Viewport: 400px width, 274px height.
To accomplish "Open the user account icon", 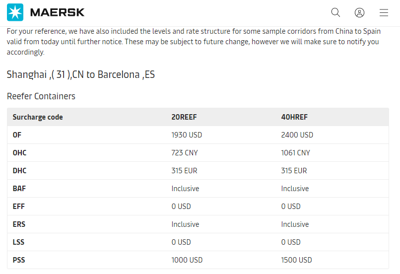I will point(359,12).
